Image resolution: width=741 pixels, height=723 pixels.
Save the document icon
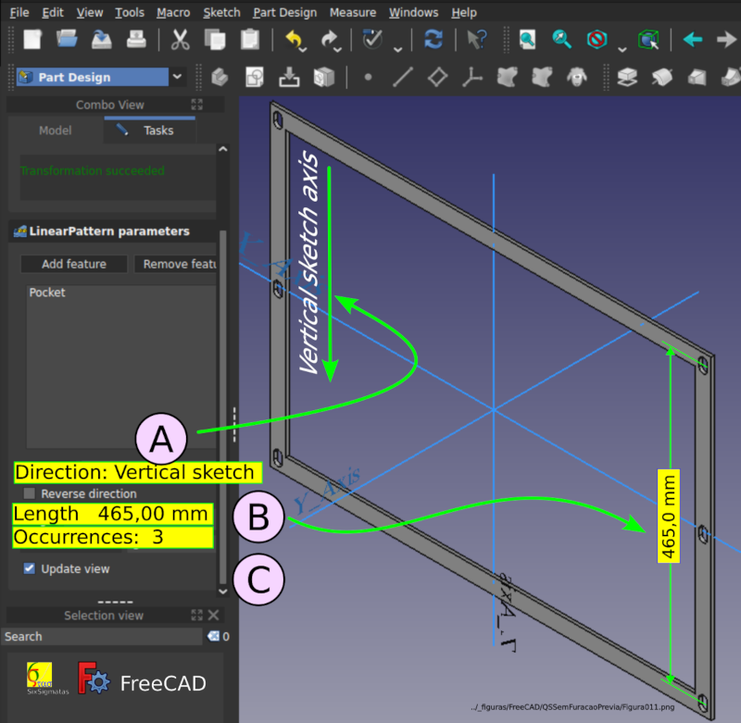pos(101,39)
